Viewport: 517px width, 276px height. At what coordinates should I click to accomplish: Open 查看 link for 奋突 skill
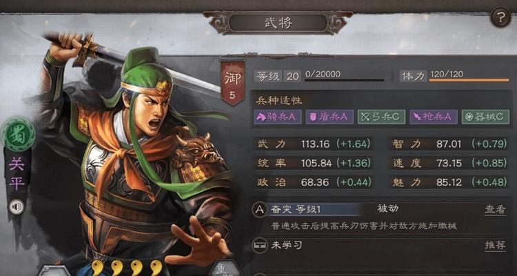pos(495,210)
